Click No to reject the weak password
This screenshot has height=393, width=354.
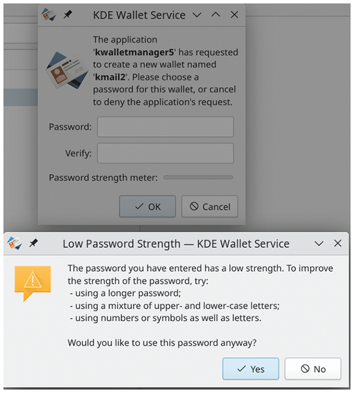(313, 369)
